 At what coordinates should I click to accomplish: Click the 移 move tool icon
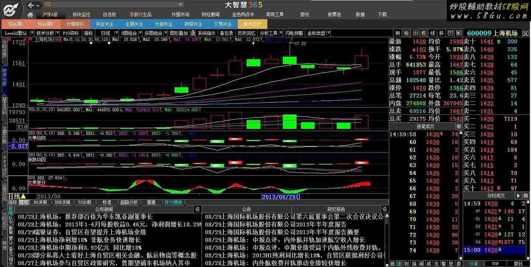[442, 33]
